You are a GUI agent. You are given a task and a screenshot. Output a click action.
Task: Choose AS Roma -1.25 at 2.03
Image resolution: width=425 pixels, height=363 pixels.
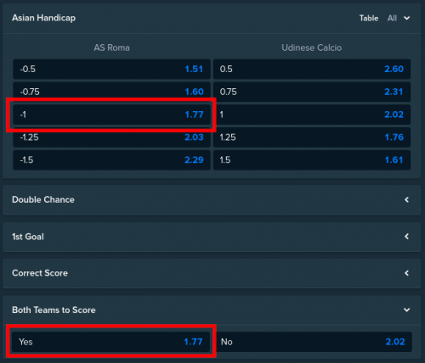[111, 137]
